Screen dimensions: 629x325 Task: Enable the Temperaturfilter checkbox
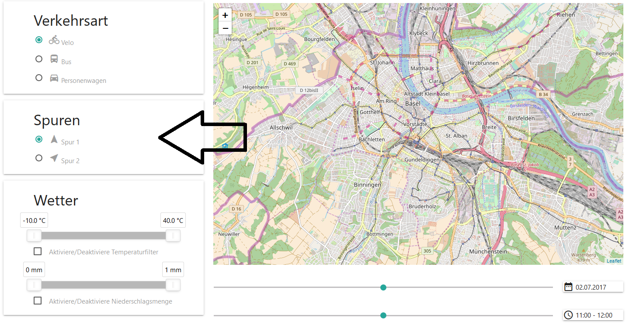pyautogui.click(x=38, y=251)
